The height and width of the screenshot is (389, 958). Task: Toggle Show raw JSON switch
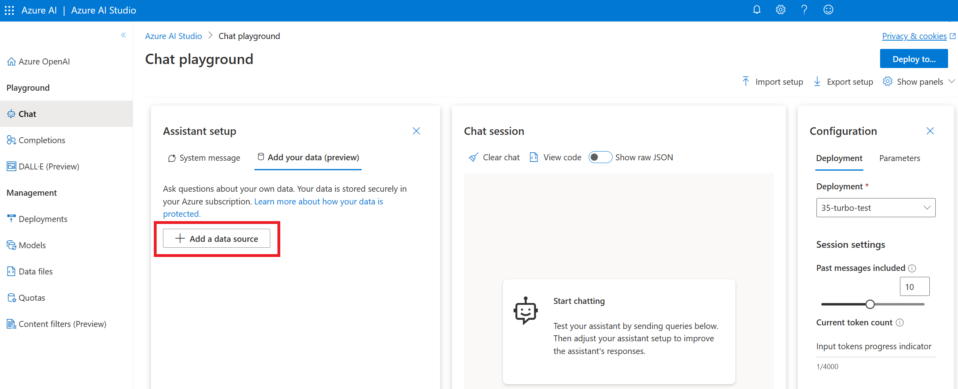pyautogui.click(x=600, y=157)
